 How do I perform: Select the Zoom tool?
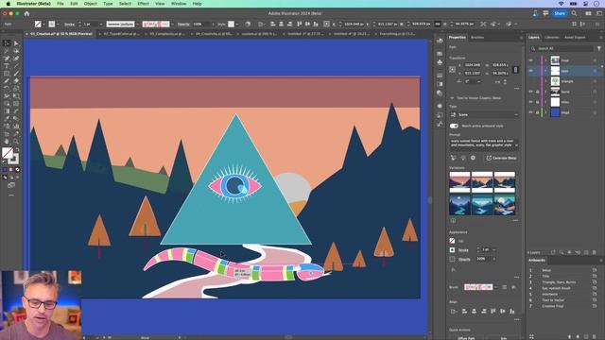[16, 142]
